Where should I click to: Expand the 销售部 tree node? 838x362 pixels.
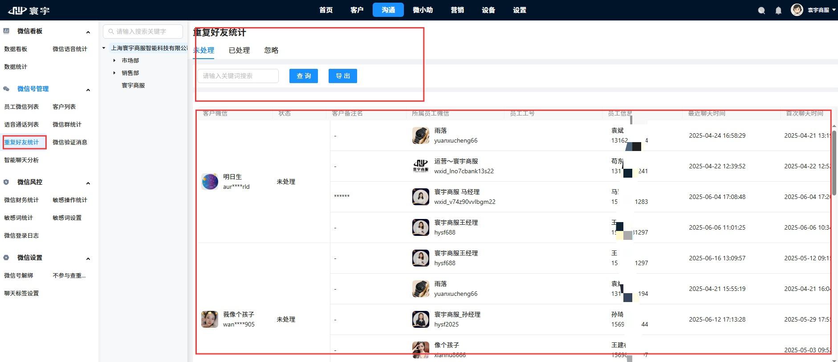pos(114,73)
